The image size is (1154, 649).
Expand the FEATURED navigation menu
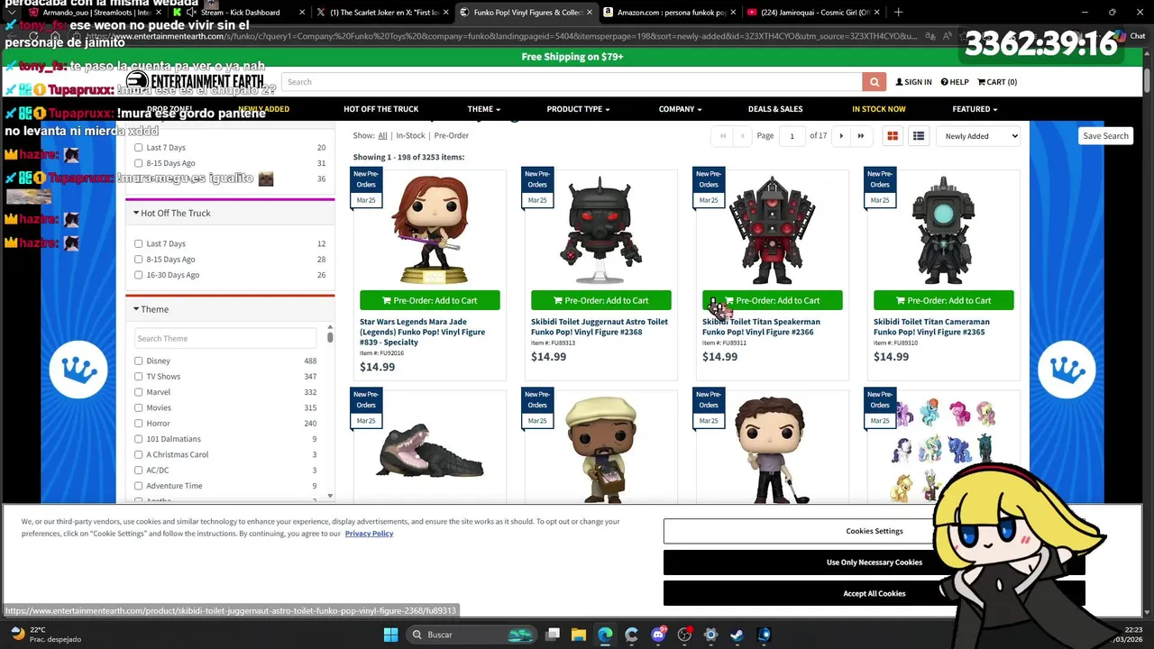[x=975, y=109]
